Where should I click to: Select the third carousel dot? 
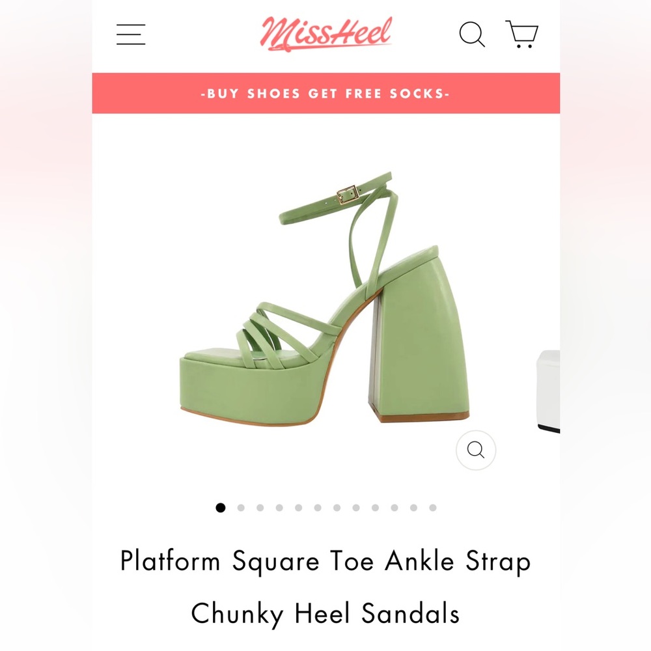[260, 508]
